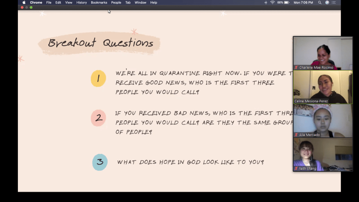The height and width of the screenshot is (202, 359).
Task: Click the Wi-Fi status icon
Action: click(x=272, y=2)
